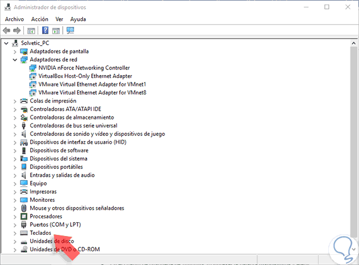The width and height of the screenshot is (359, 265).
Task: Click the Administrador de dispositivos title icon
Action: point(7,7)
